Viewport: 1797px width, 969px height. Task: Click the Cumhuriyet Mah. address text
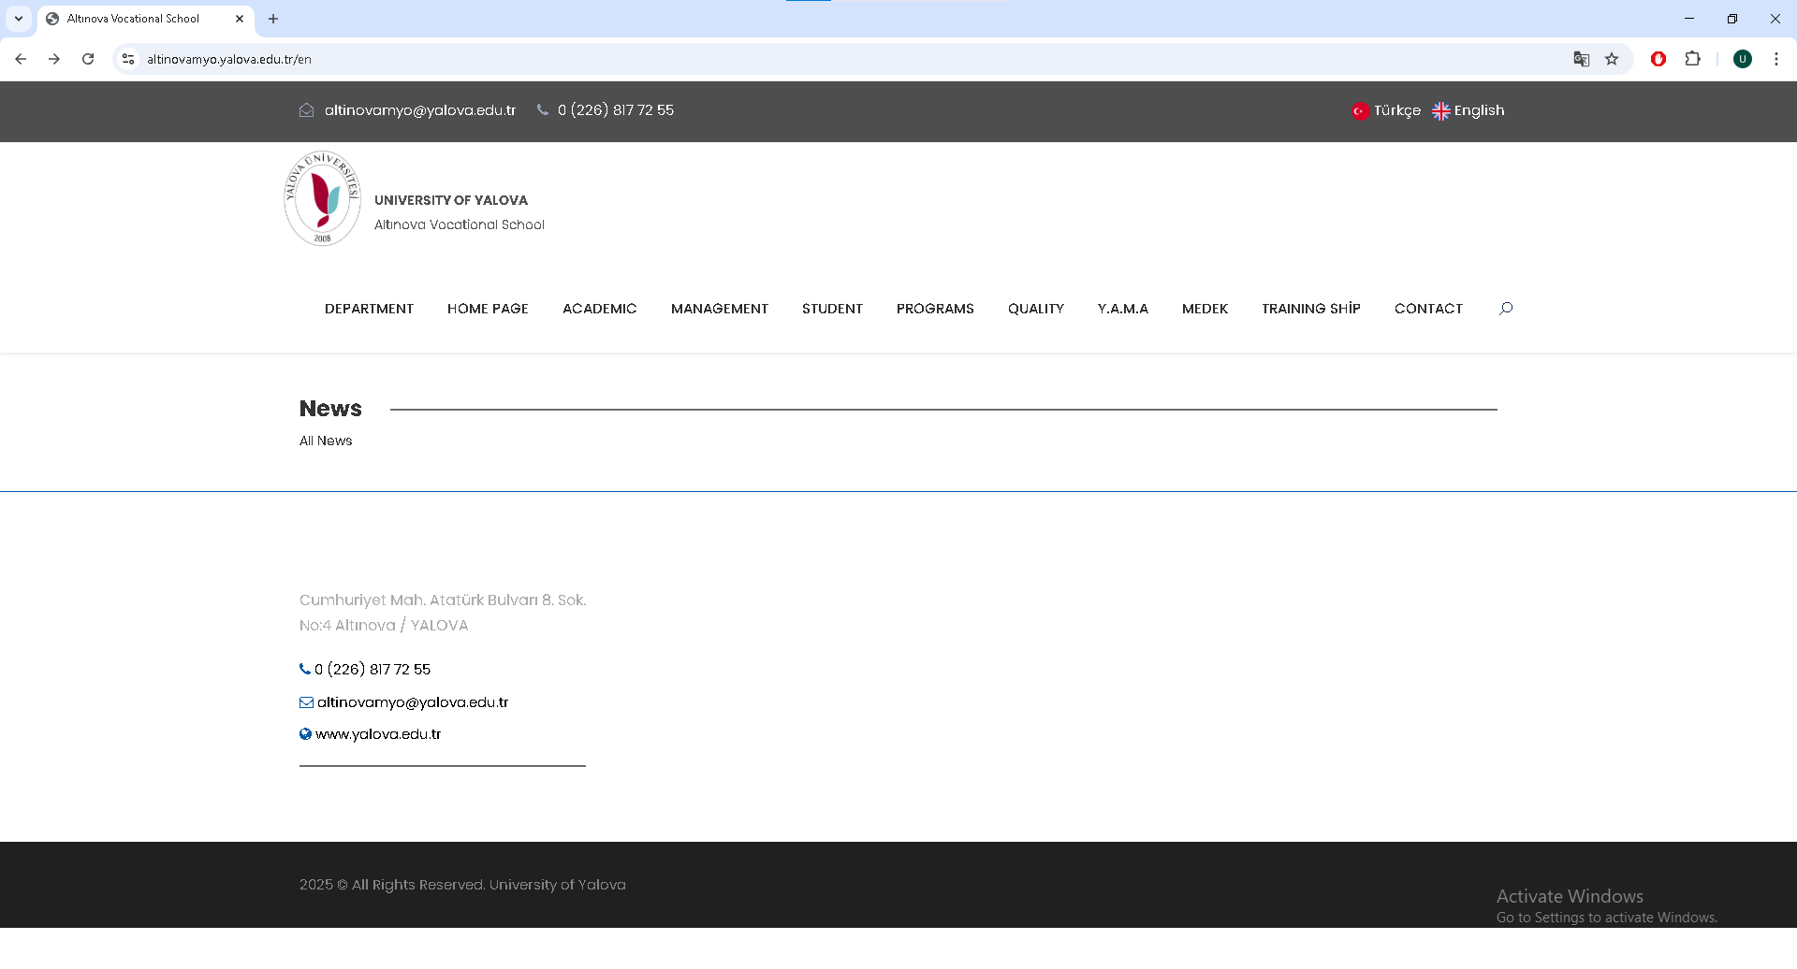443,613
